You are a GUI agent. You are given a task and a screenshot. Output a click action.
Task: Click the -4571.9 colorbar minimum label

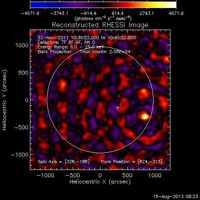point(30,13)
